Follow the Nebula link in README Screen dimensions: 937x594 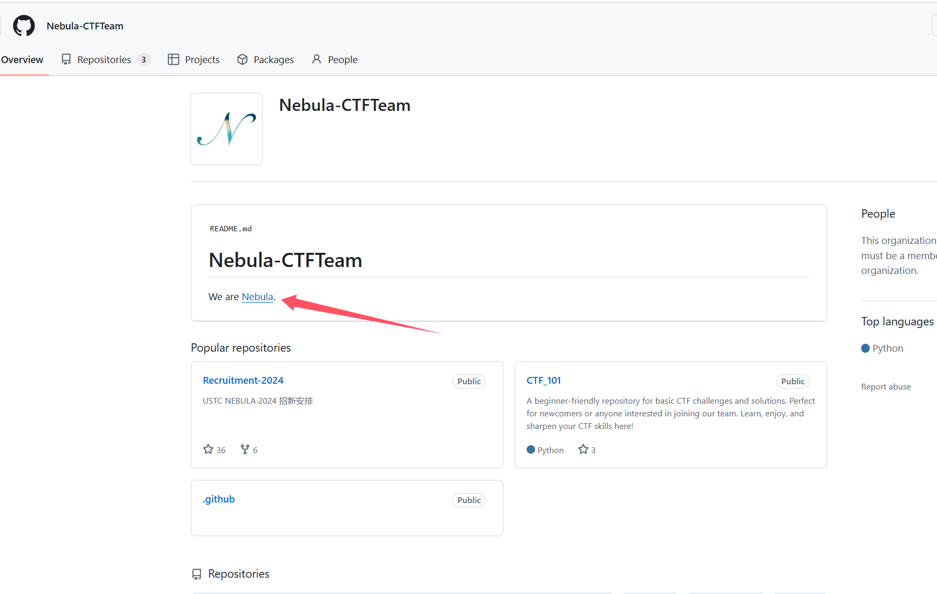tap(257, 296)
